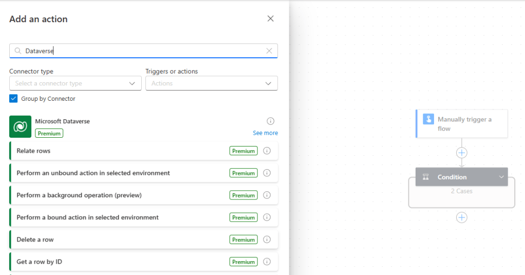Show info for Get a row by ID

[267, 262]
